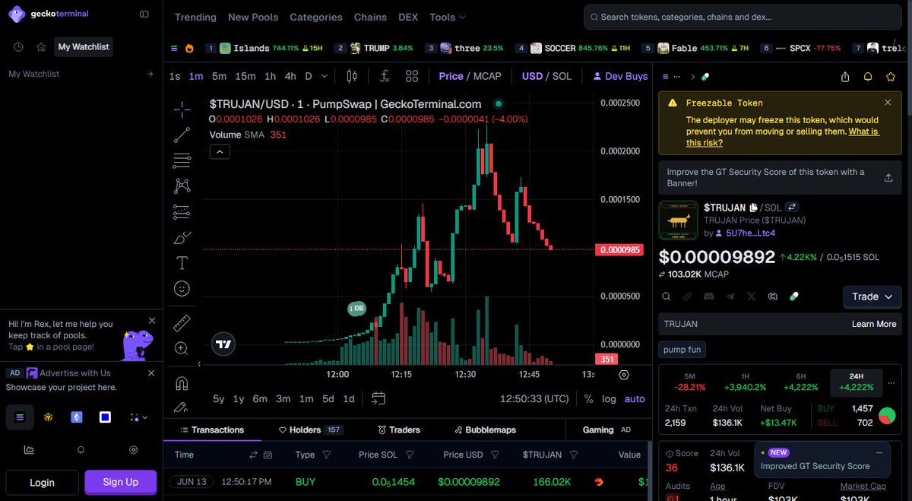Dismiss the Freezable Token warning

[888, 103]
